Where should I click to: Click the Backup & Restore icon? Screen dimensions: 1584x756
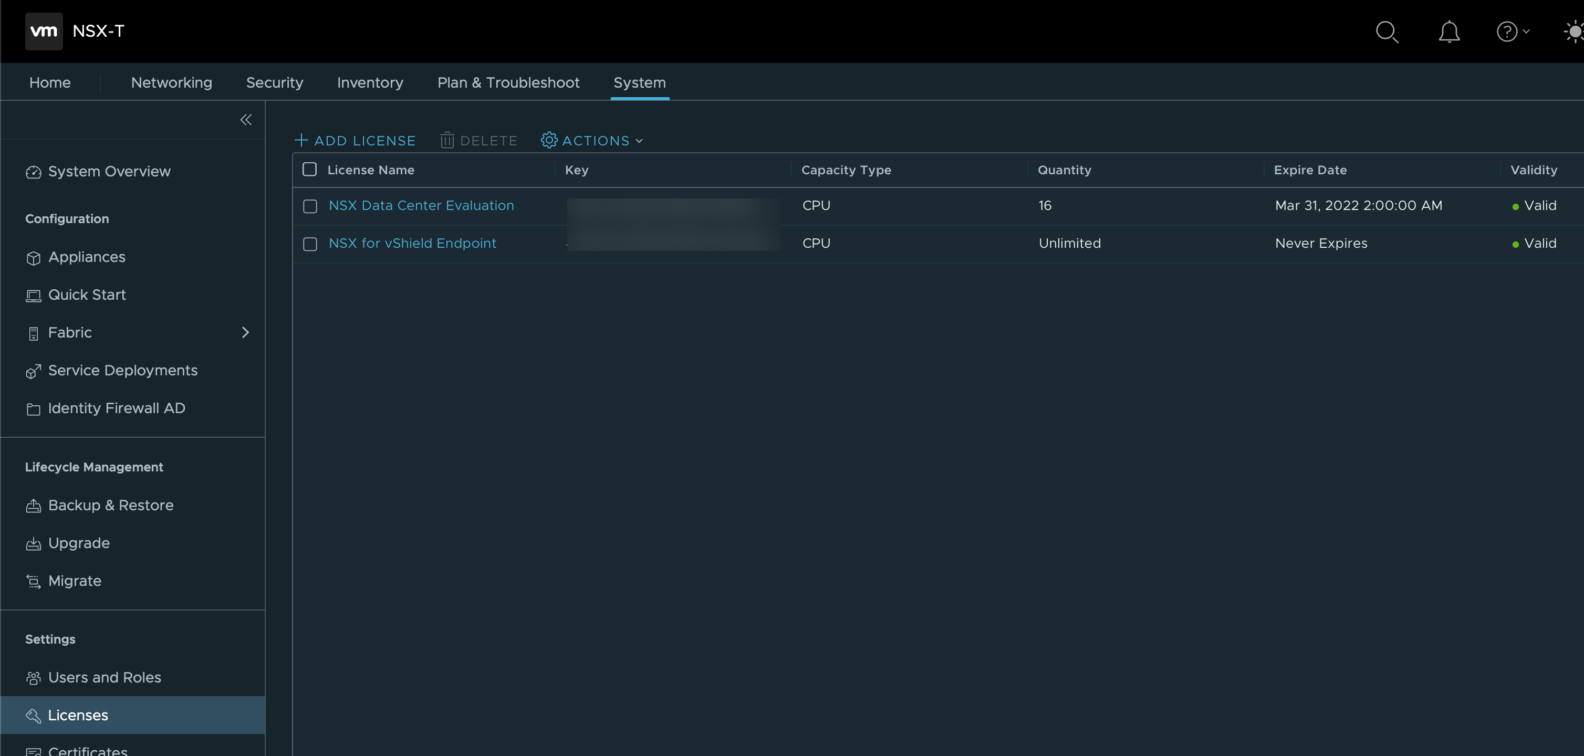(33, 506)
